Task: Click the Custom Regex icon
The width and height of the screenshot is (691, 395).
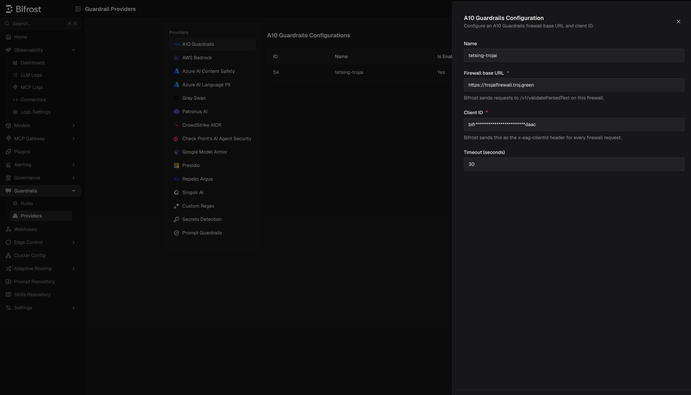Action: [x=176, y=206]
